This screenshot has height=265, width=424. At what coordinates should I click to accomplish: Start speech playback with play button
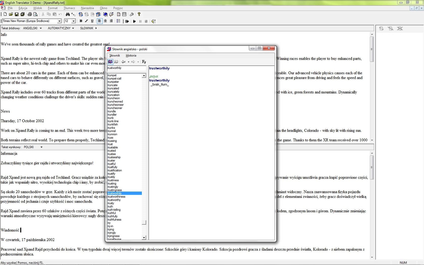135,21
